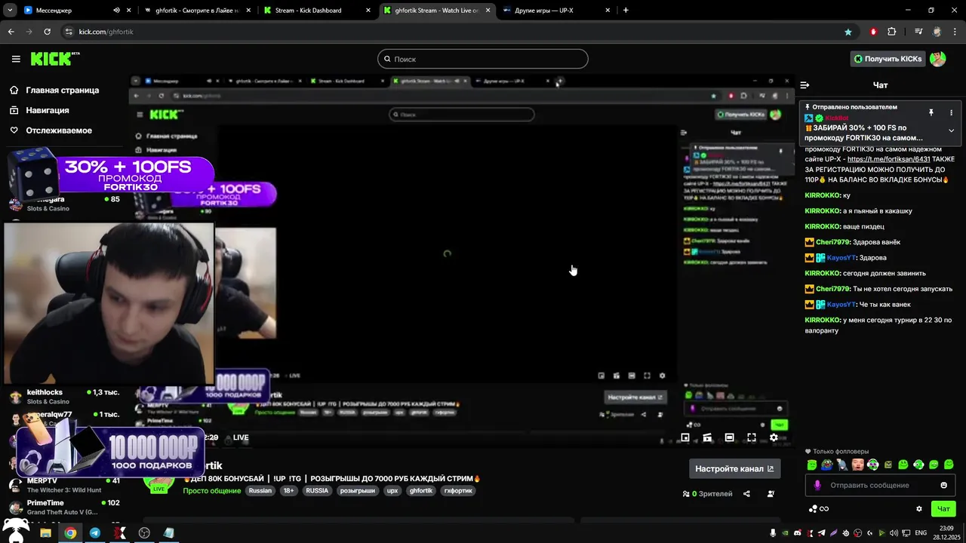The image size is (966, 543).
Task: Insert the Pepe frog emote from quick emotes
Action: click(827, 465)
